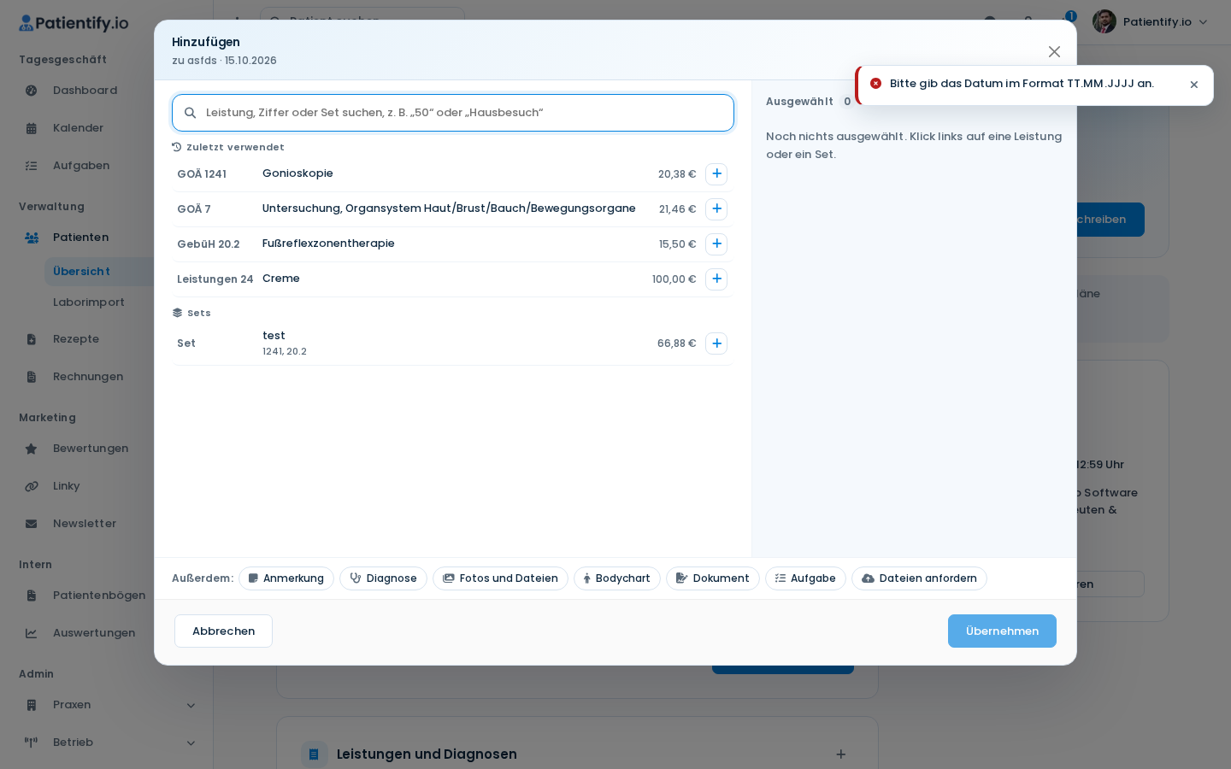Add GOÄ 7 Untersuchung with plus icon
Screen dimensions: 1231x769
pyautogui.click(x=716, y=209)
